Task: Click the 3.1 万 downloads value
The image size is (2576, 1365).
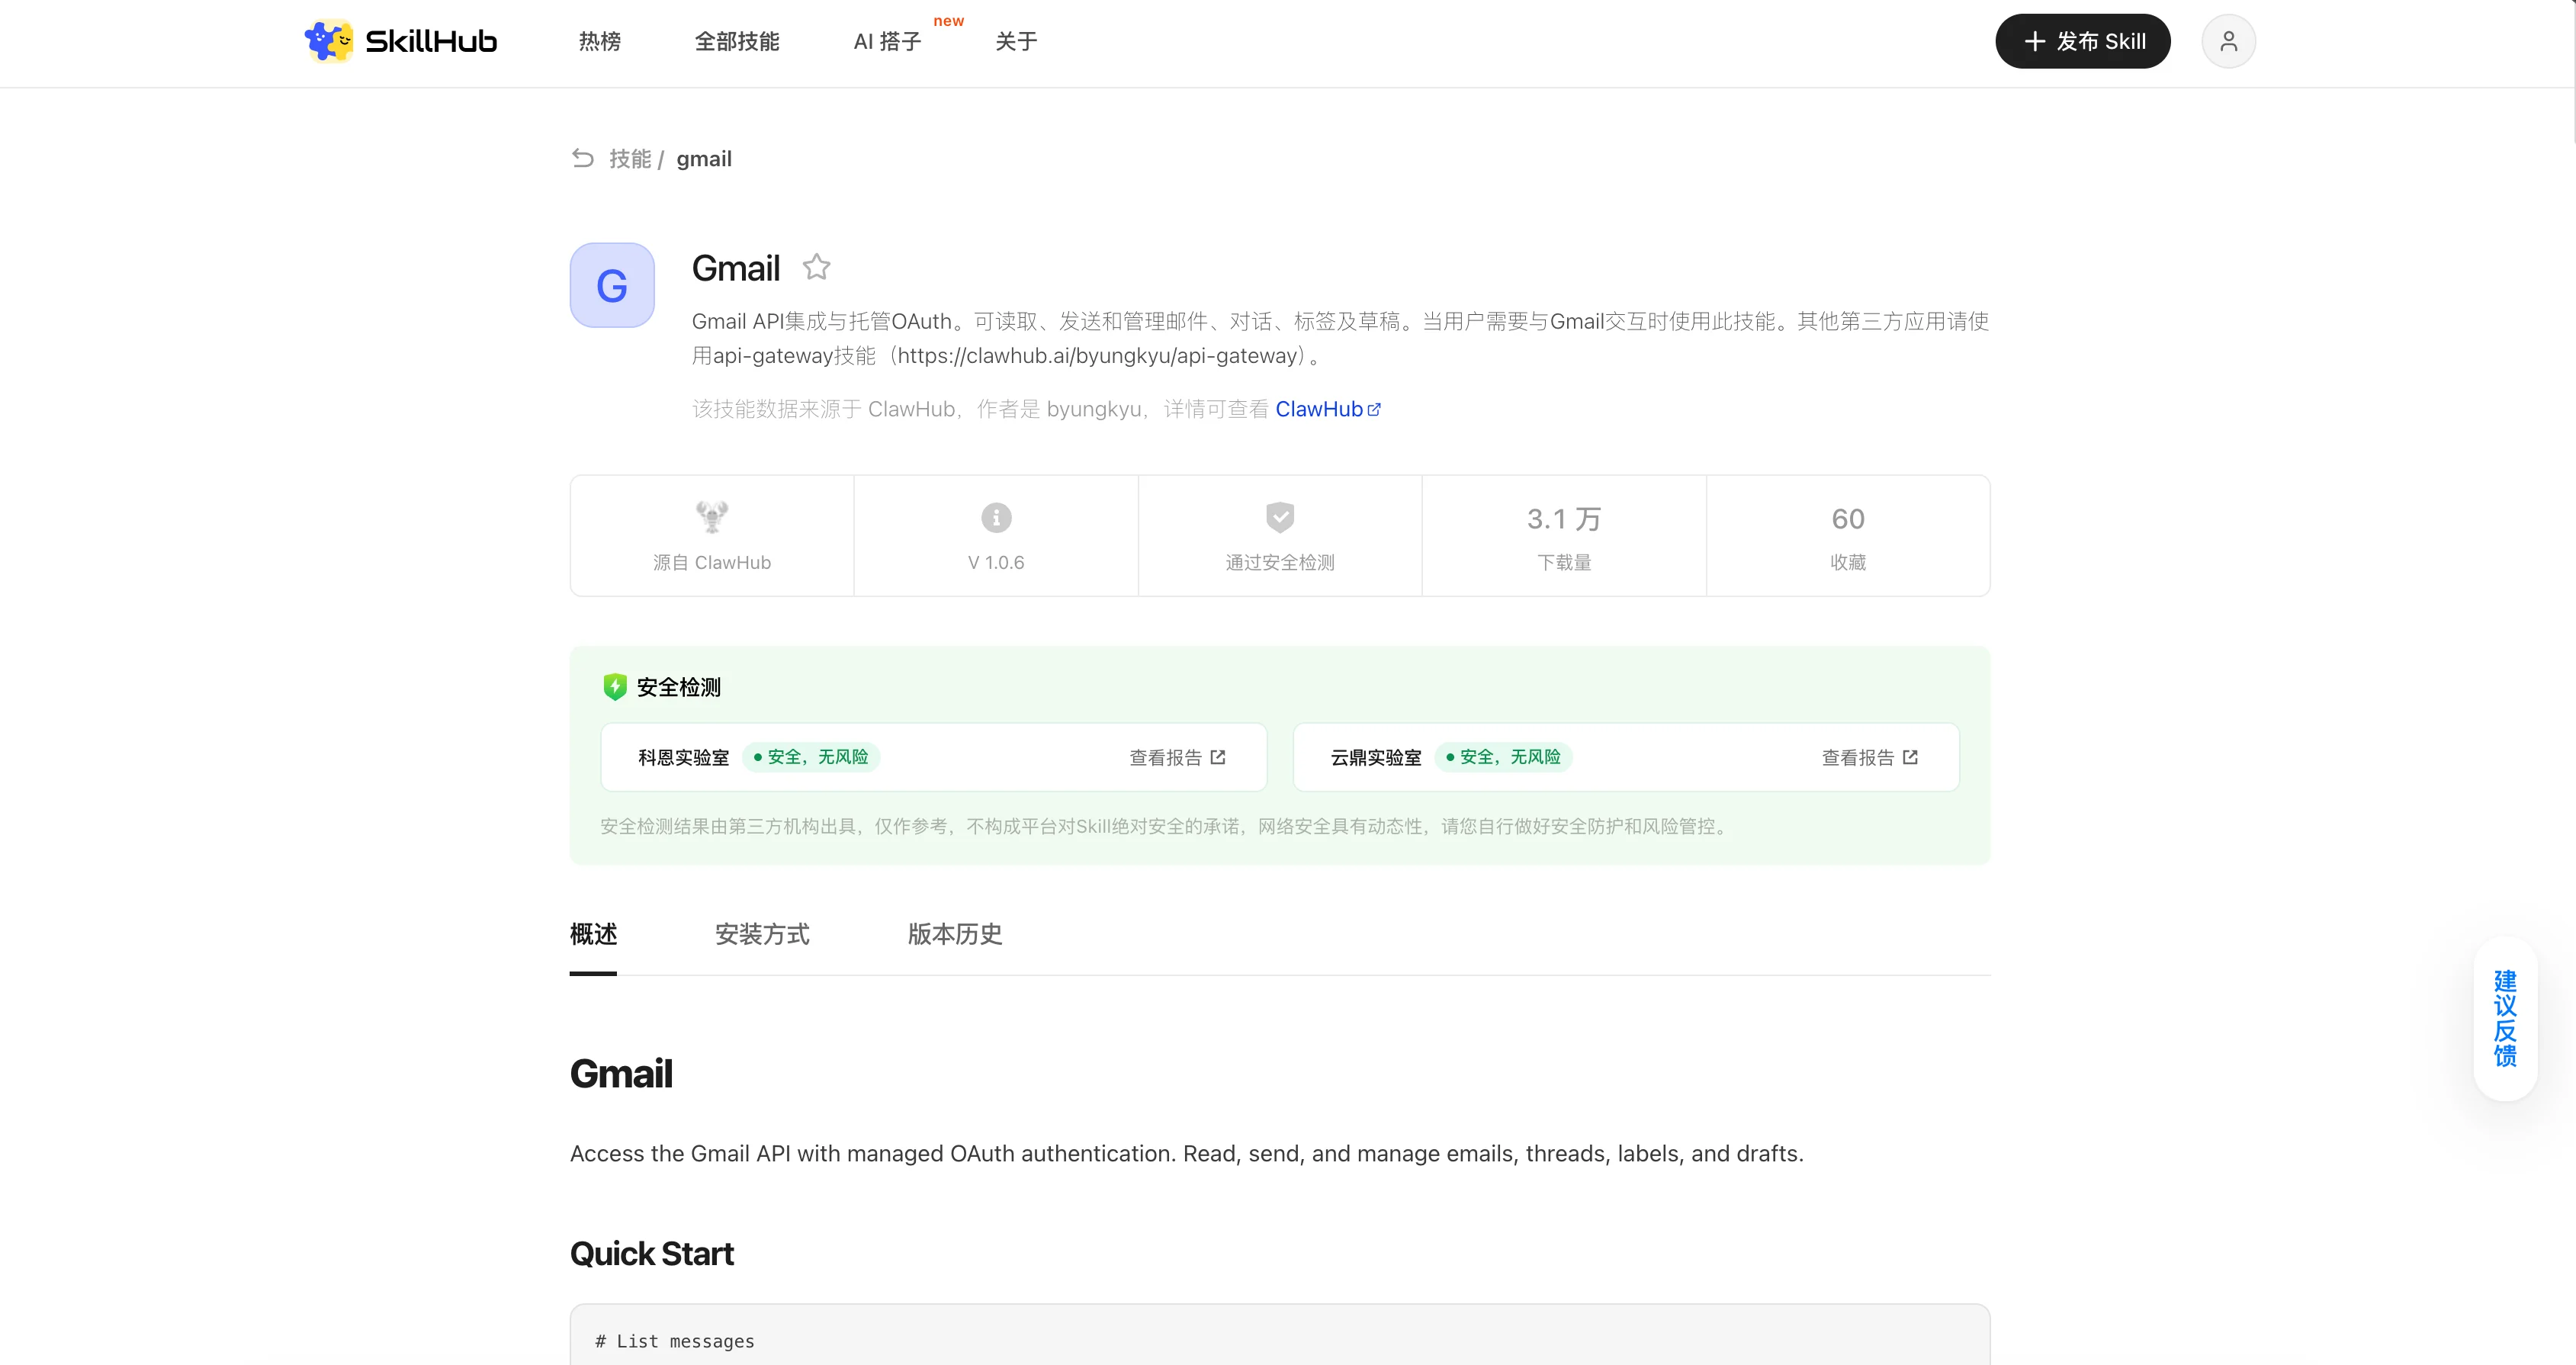Action: [1564, 519]
